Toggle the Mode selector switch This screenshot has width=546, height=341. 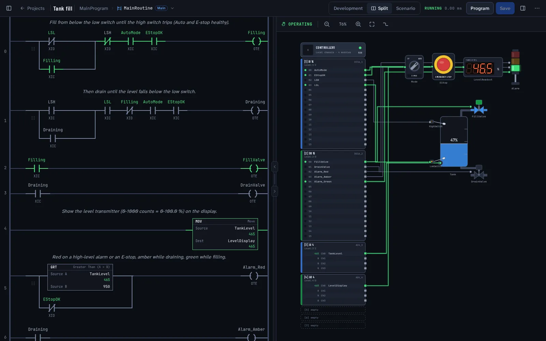pos(414,66)
